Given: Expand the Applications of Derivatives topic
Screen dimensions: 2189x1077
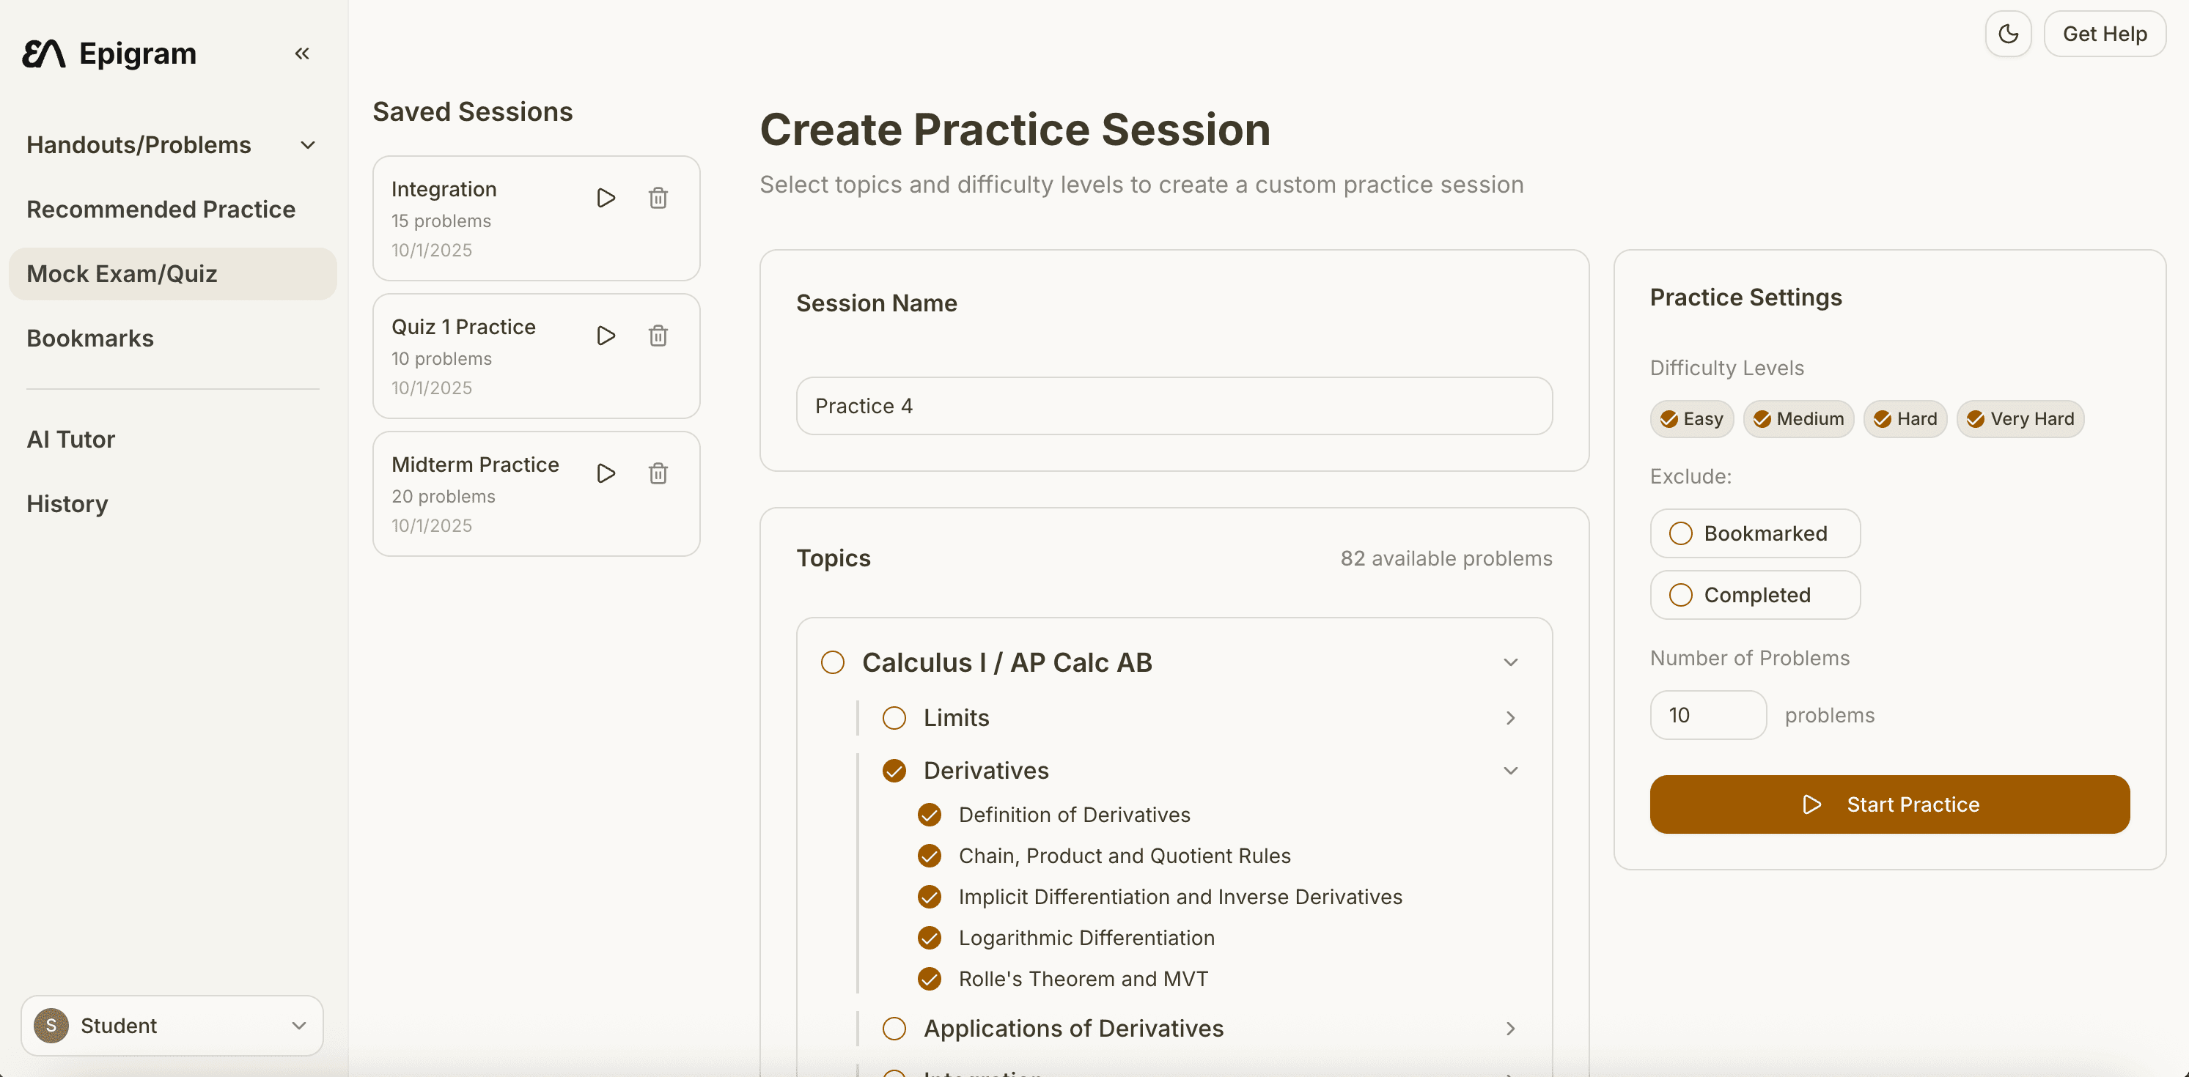Looking at the screenshot, I should [x=1510, y=1029].
